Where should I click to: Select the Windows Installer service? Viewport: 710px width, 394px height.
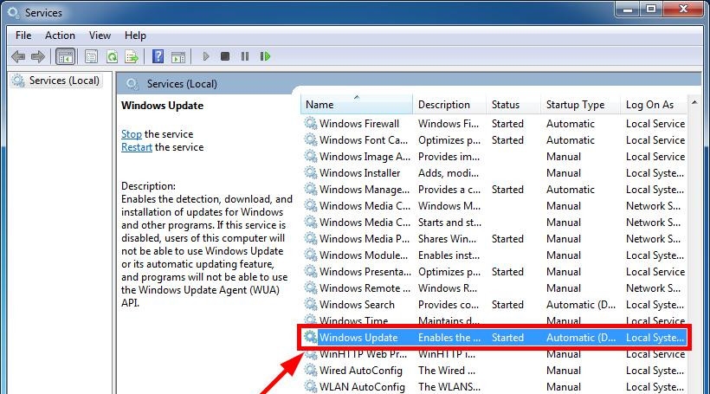[x=359, y=173]
